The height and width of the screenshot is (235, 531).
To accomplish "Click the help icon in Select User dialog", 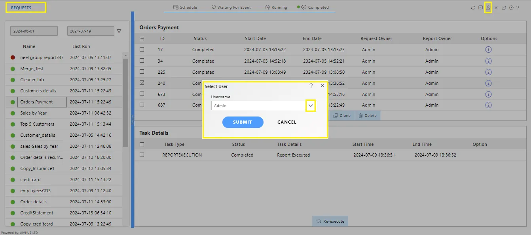I will coord(311,86).
